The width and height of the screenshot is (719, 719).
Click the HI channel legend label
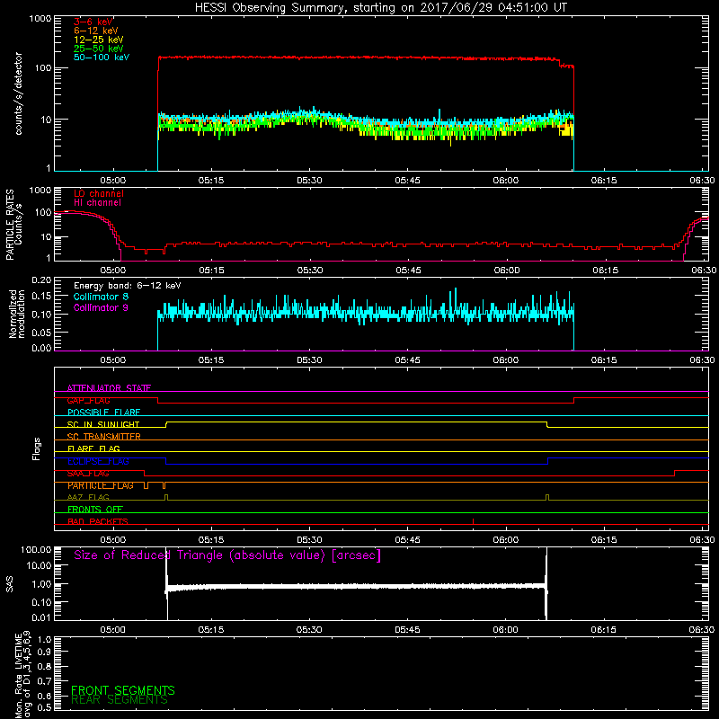(x=97, y=203)
